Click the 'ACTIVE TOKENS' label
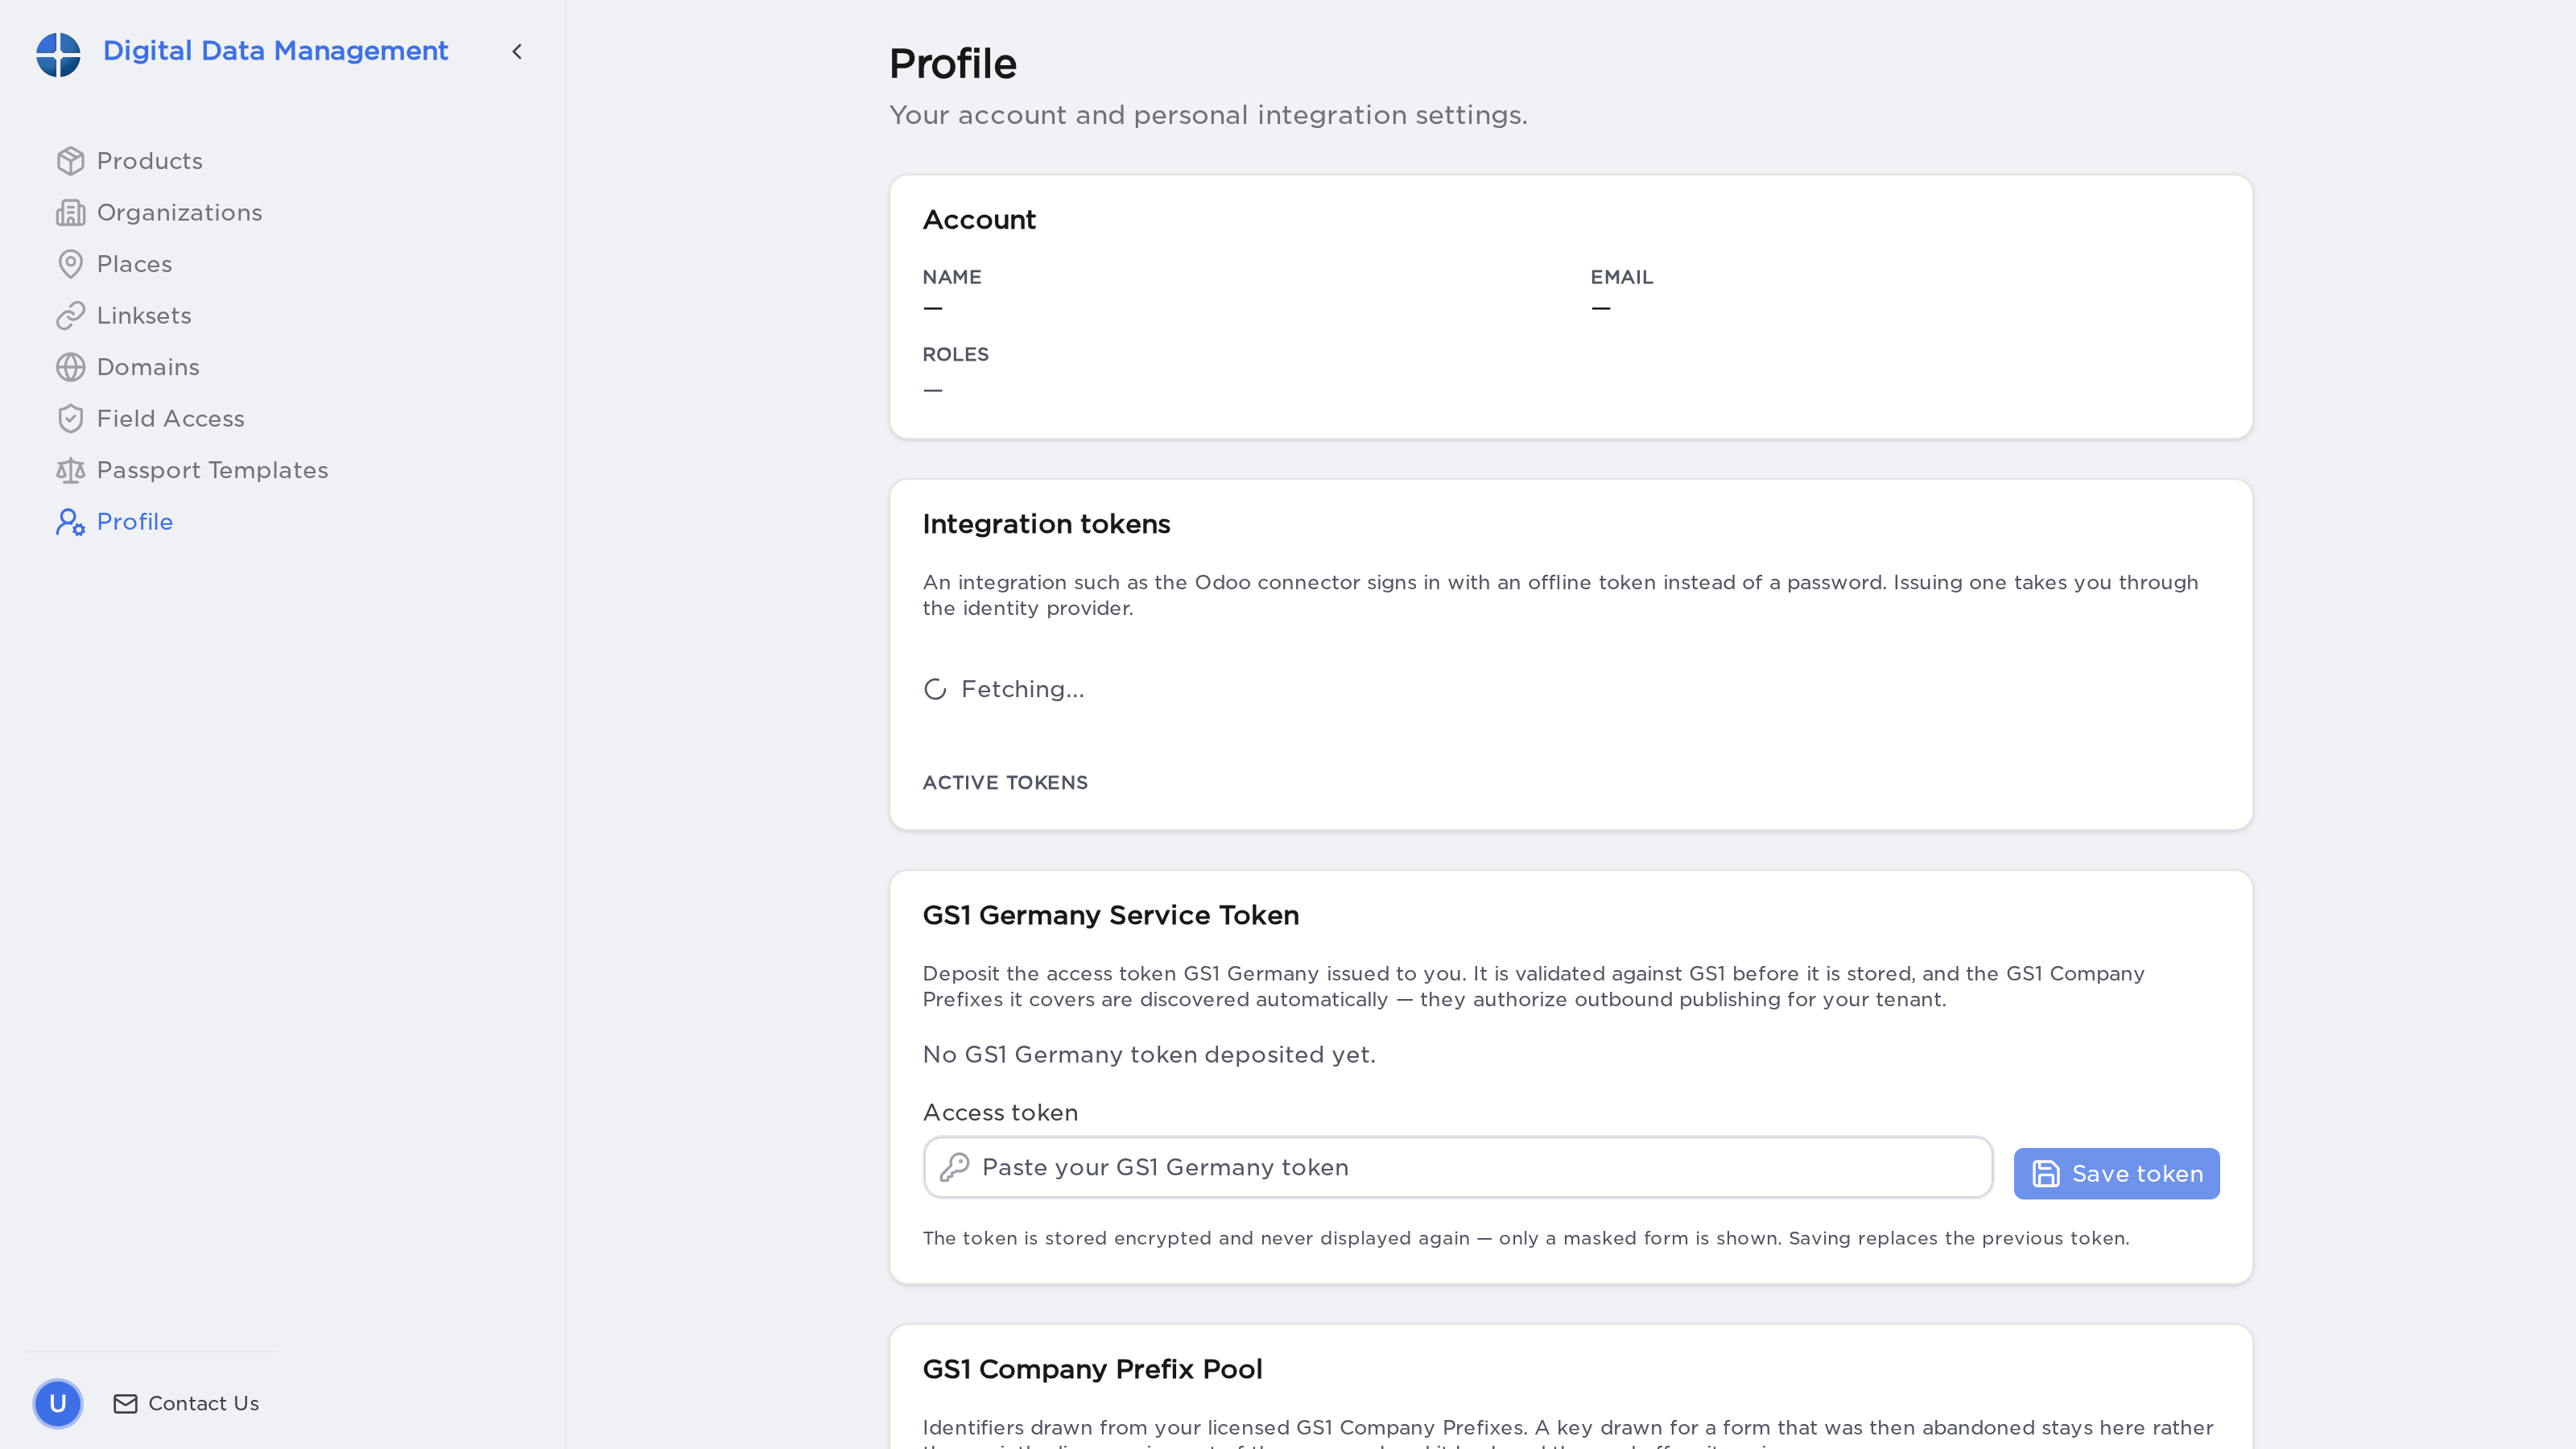Viewport: 2576px width, 1449px height. (1005, 783)
